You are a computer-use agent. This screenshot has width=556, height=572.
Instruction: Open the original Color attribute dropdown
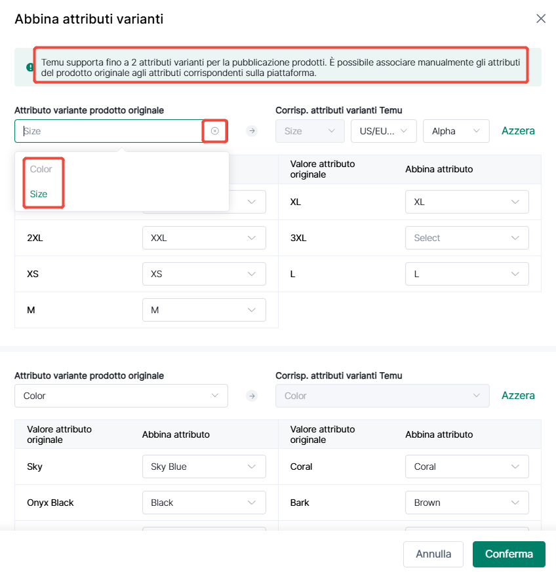tap(121, 396)
